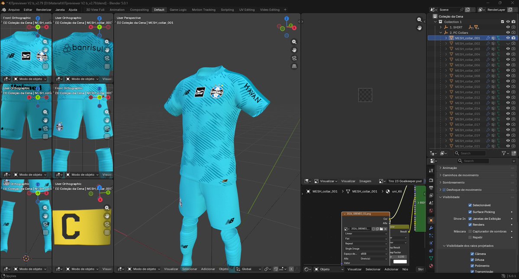Switch to the Compositing workspace tab
The height and width of the screenshot is (279, 519).
pyautogui.click(x=139, y=10)
